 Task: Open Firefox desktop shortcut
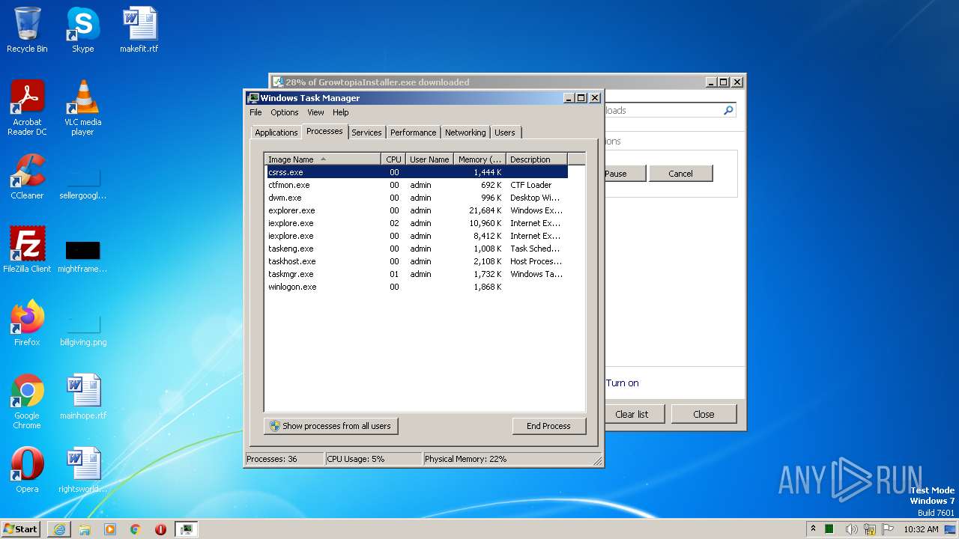pyautogui.click(x=27, y=323)
